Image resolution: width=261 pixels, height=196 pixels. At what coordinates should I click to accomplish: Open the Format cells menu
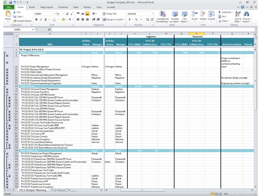click(x=211, y=16)
